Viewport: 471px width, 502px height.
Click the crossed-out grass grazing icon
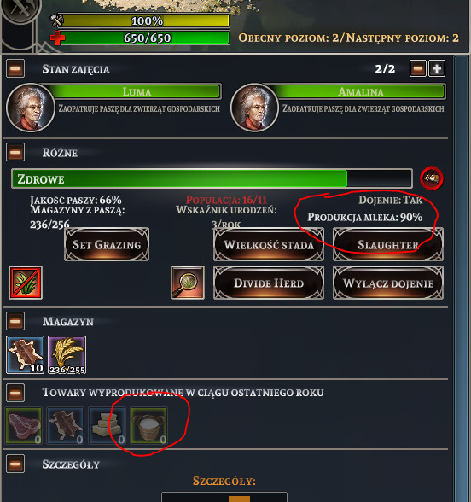26,283
